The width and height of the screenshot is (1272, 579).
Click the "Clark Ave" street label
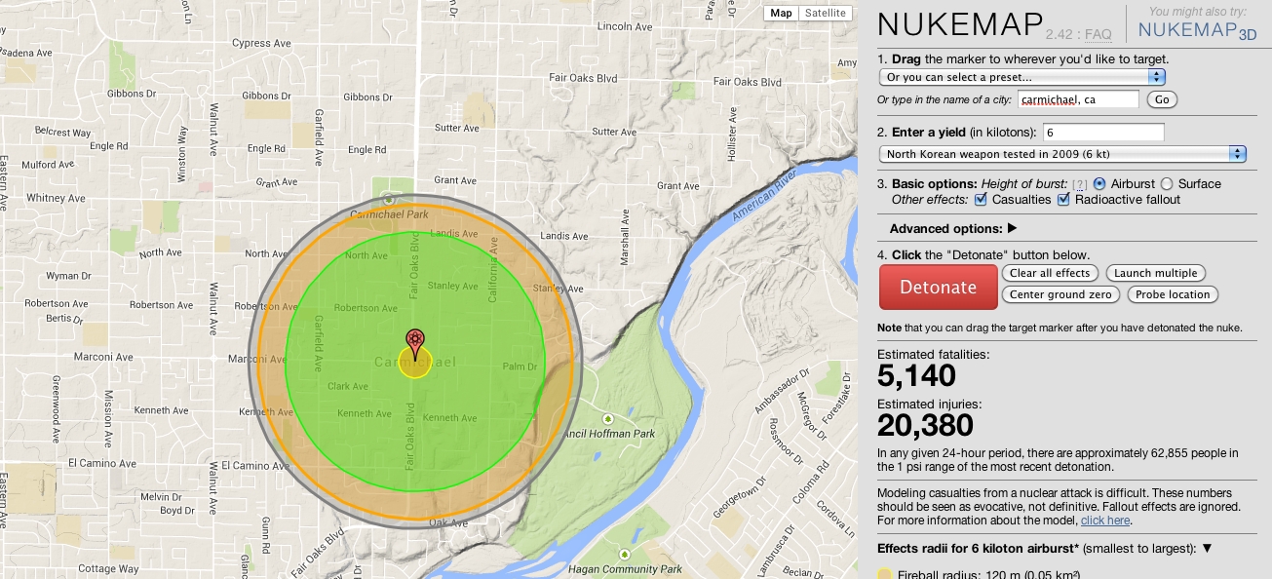tap(348, 386)
